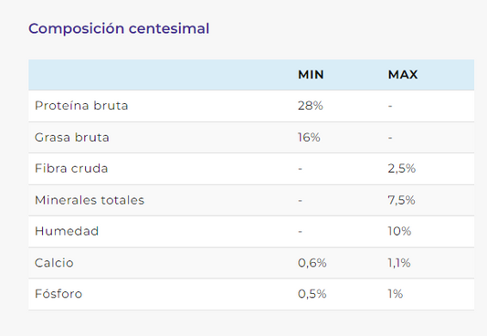
Task: Click the Fósforo row label
Action: tap(58, 293)
